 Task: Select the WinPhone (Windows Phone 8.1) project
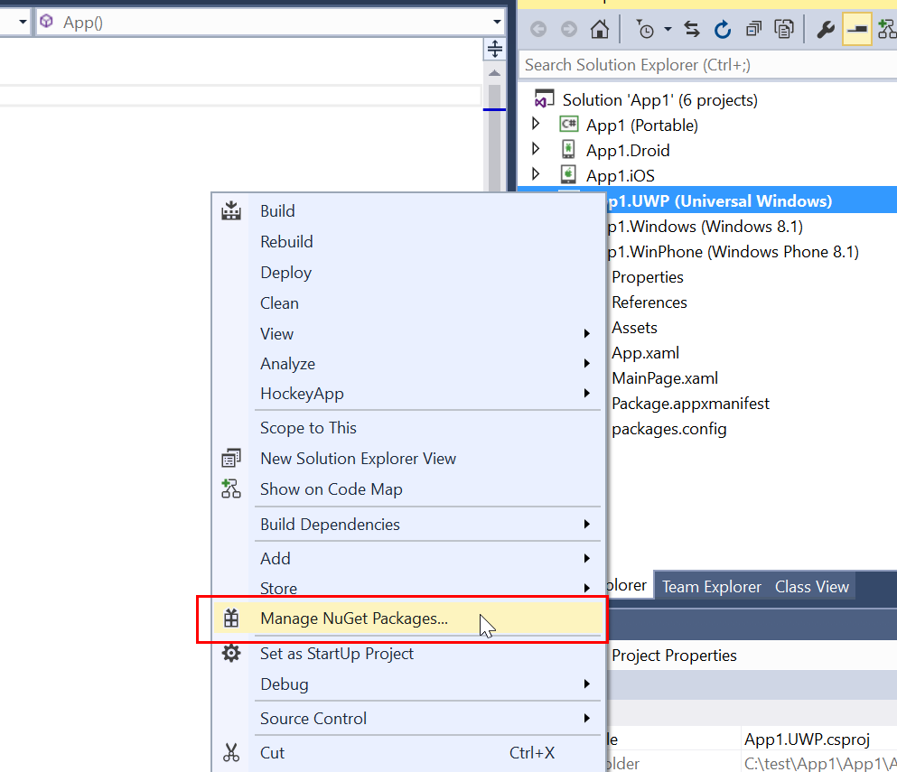[733, 252]
